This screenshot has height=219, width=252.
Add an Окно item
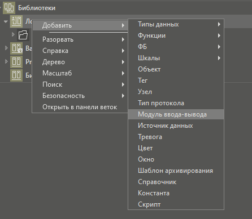pyautogui.click(x=176, y=159)
